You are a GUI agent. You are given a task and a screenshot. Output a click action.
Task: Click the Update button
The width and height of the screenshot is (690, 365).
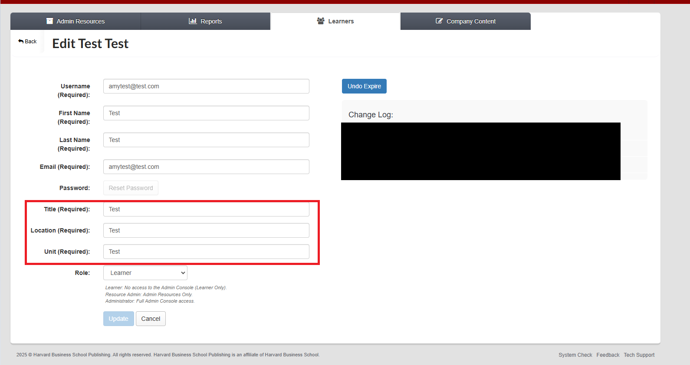pyautogui.click(x=118, y=319)
